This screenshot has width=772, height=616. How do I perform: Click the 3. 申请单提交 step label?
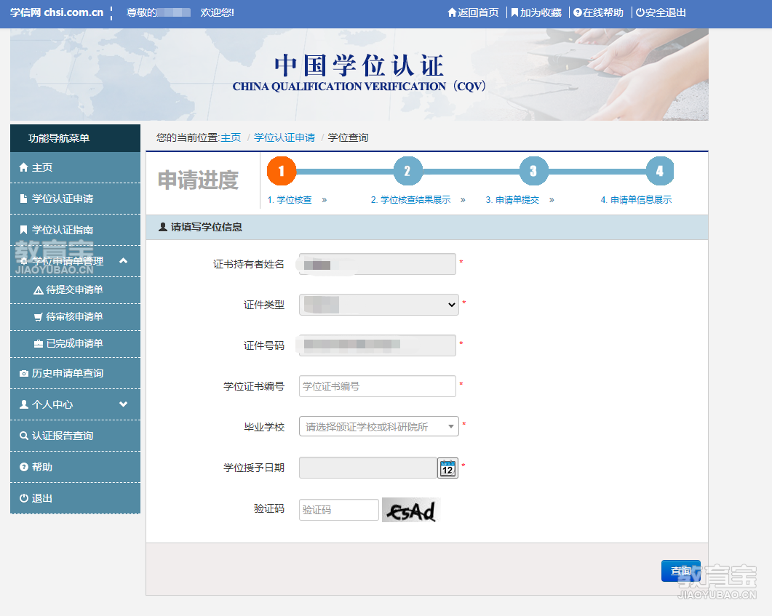[512, 200]
